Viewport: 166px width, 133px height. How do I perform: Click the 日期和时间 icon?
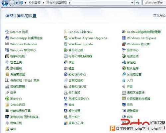[x=65, y=80]
